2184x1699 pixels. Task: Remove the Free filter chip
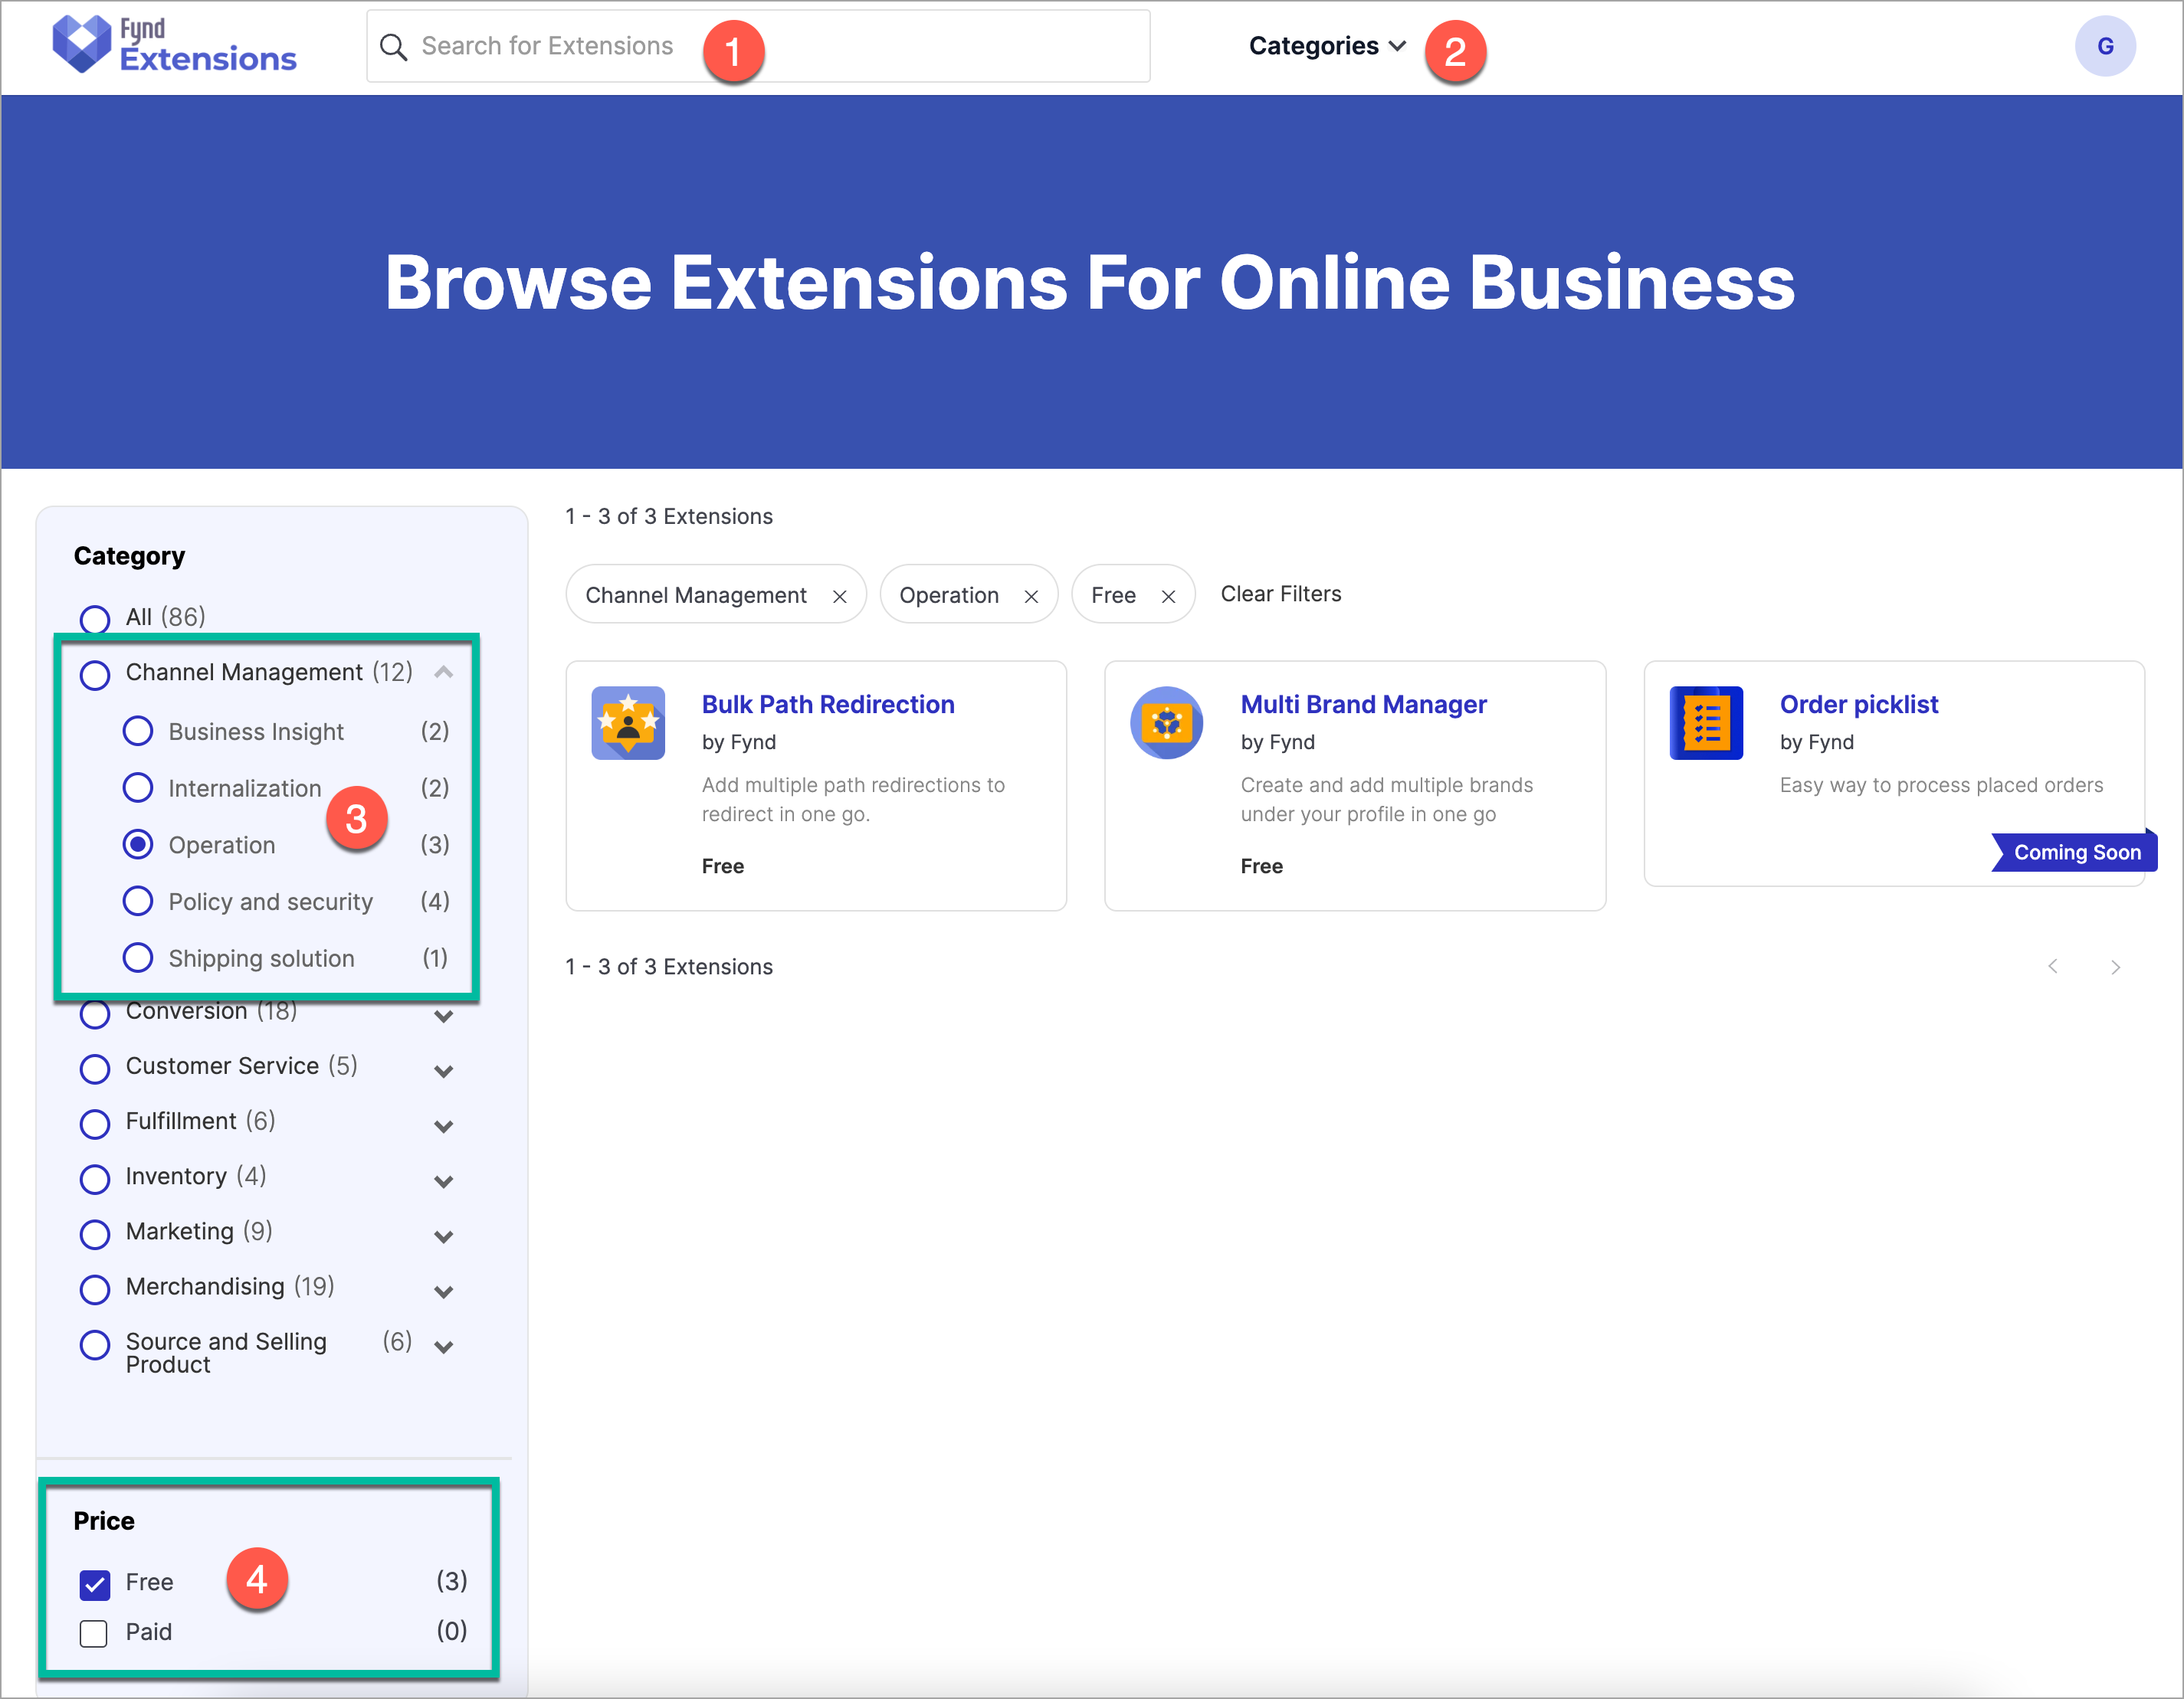coord(1168,597)
